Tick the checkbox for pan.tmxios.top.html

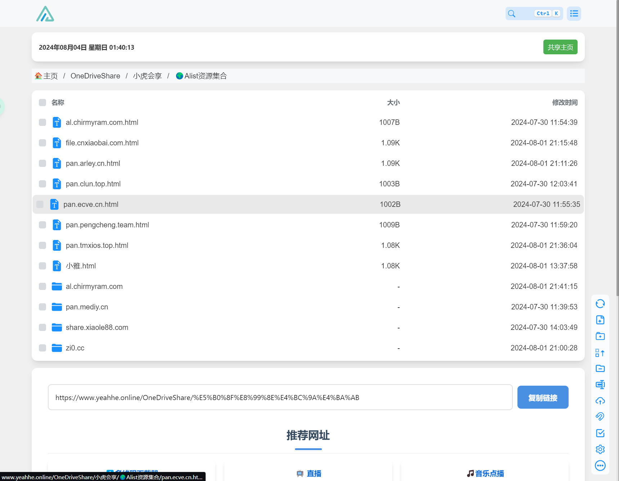42,245
